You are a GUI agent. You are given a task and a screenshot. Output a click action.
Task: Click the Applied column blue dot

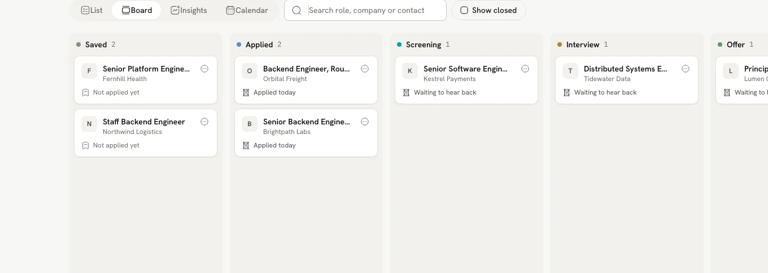point(239,44)
